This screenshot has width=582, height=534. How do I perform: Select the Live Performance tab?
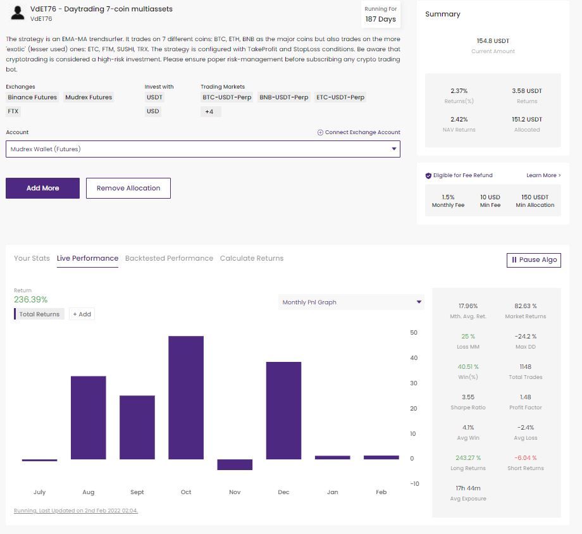(x=87, y=258)
